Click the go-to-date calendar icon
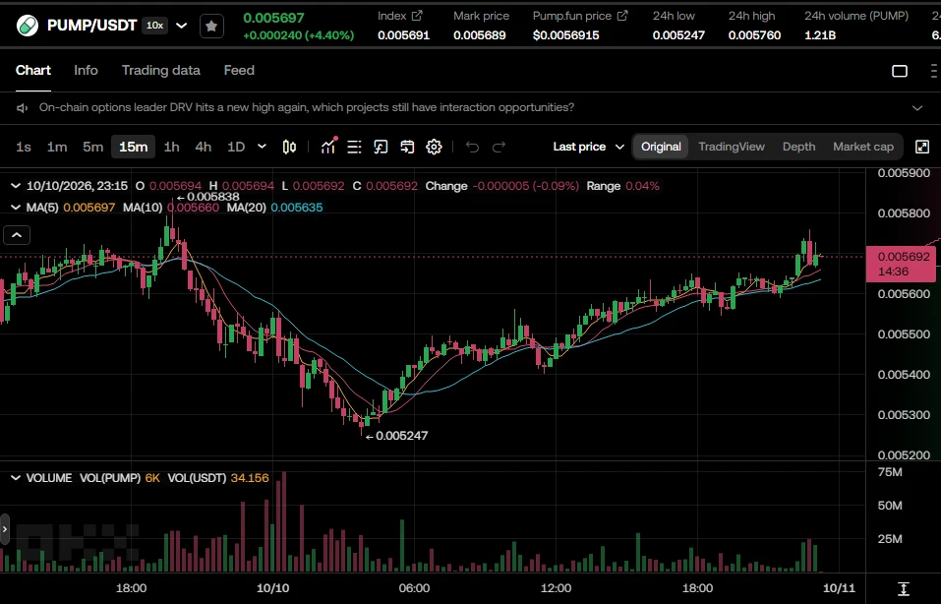 407,147
